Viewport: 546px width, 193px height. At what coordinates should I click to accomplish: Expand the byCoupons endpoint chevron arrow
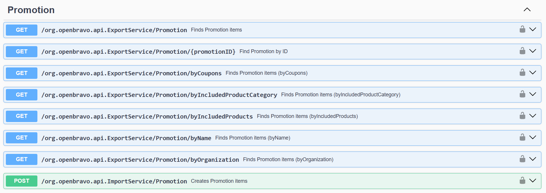pyautogui.click(x=533, y=73)
